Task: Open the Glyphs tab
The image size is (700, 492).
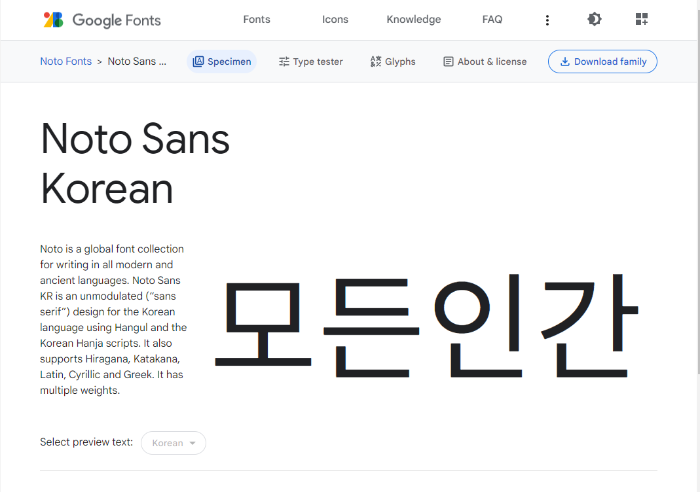Action: pyautogui.click(x=393, y=61)
